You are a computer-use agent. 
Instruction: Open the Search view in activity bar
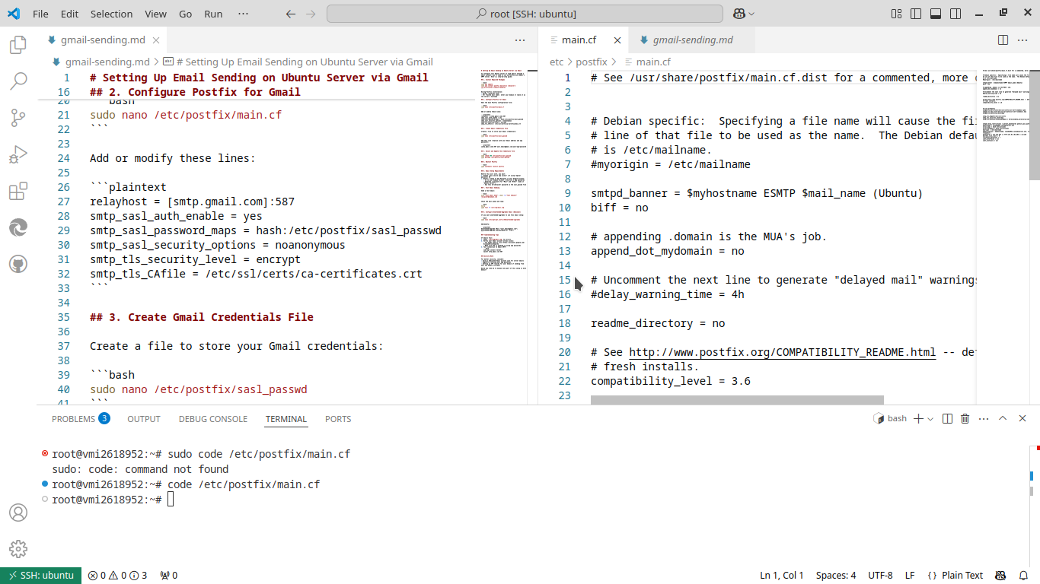(18, 81)
